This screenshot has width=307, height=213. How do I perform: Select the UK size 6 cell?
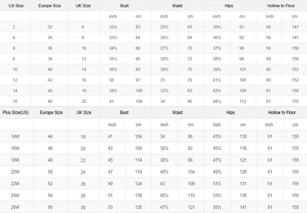[x=83, y=27]
